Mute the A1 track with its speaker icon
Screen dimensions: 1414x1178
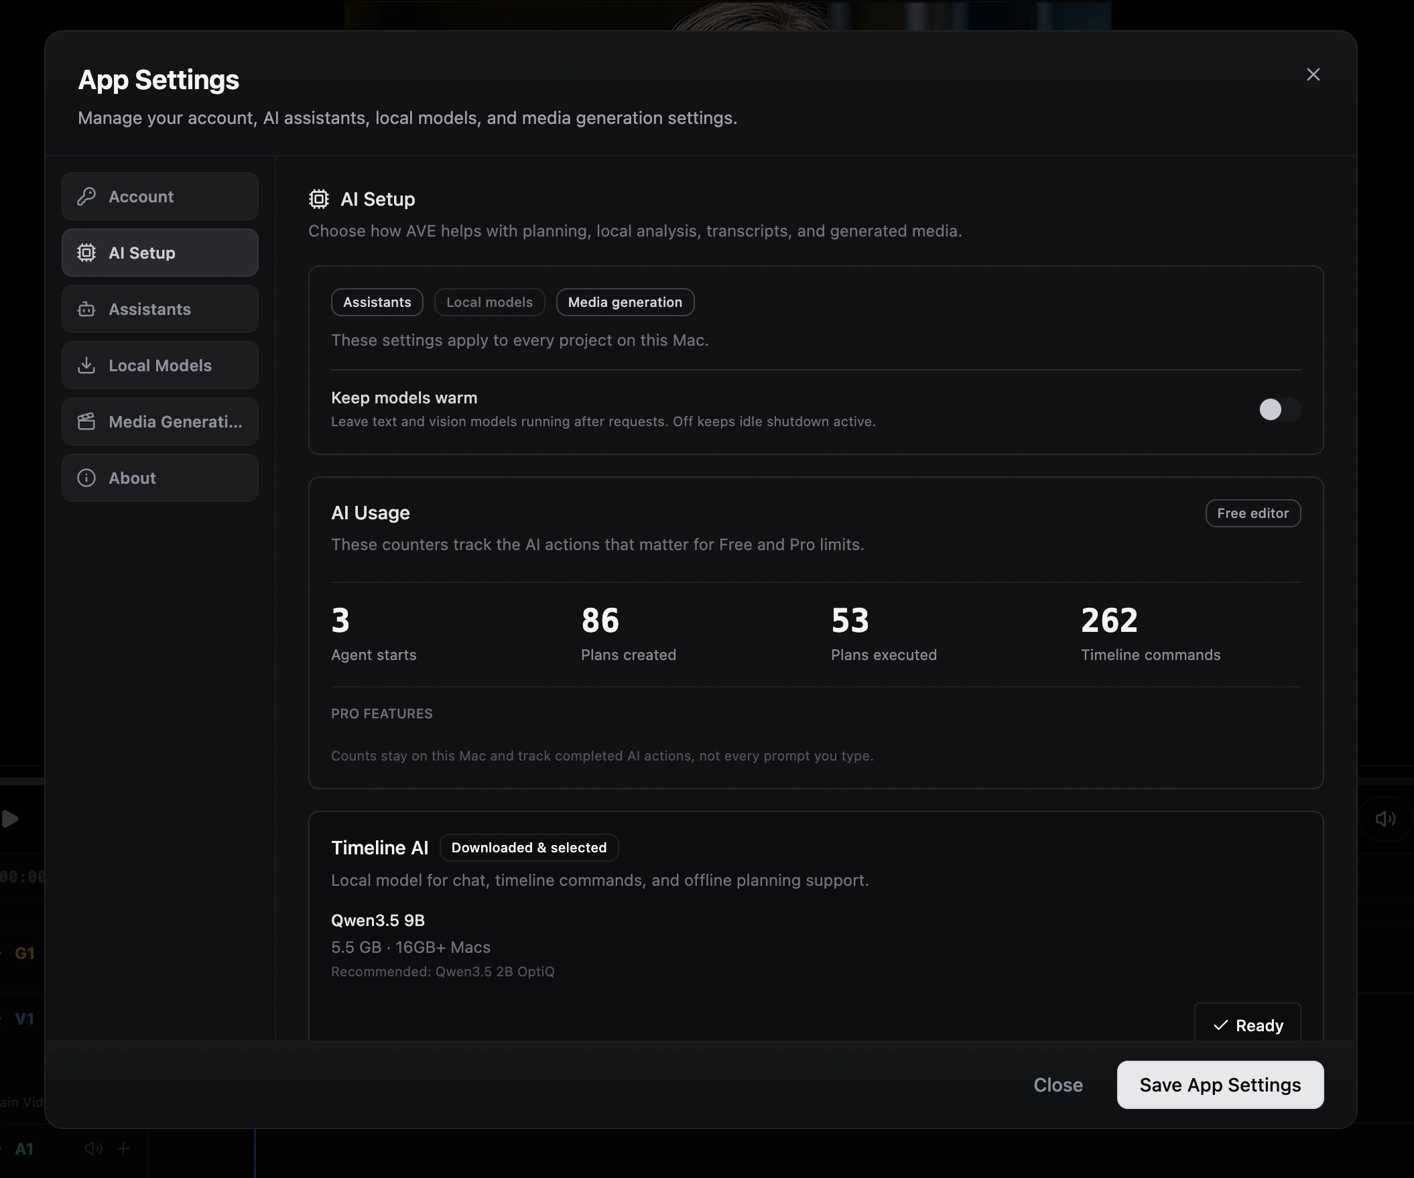[x=94, y=1149]
